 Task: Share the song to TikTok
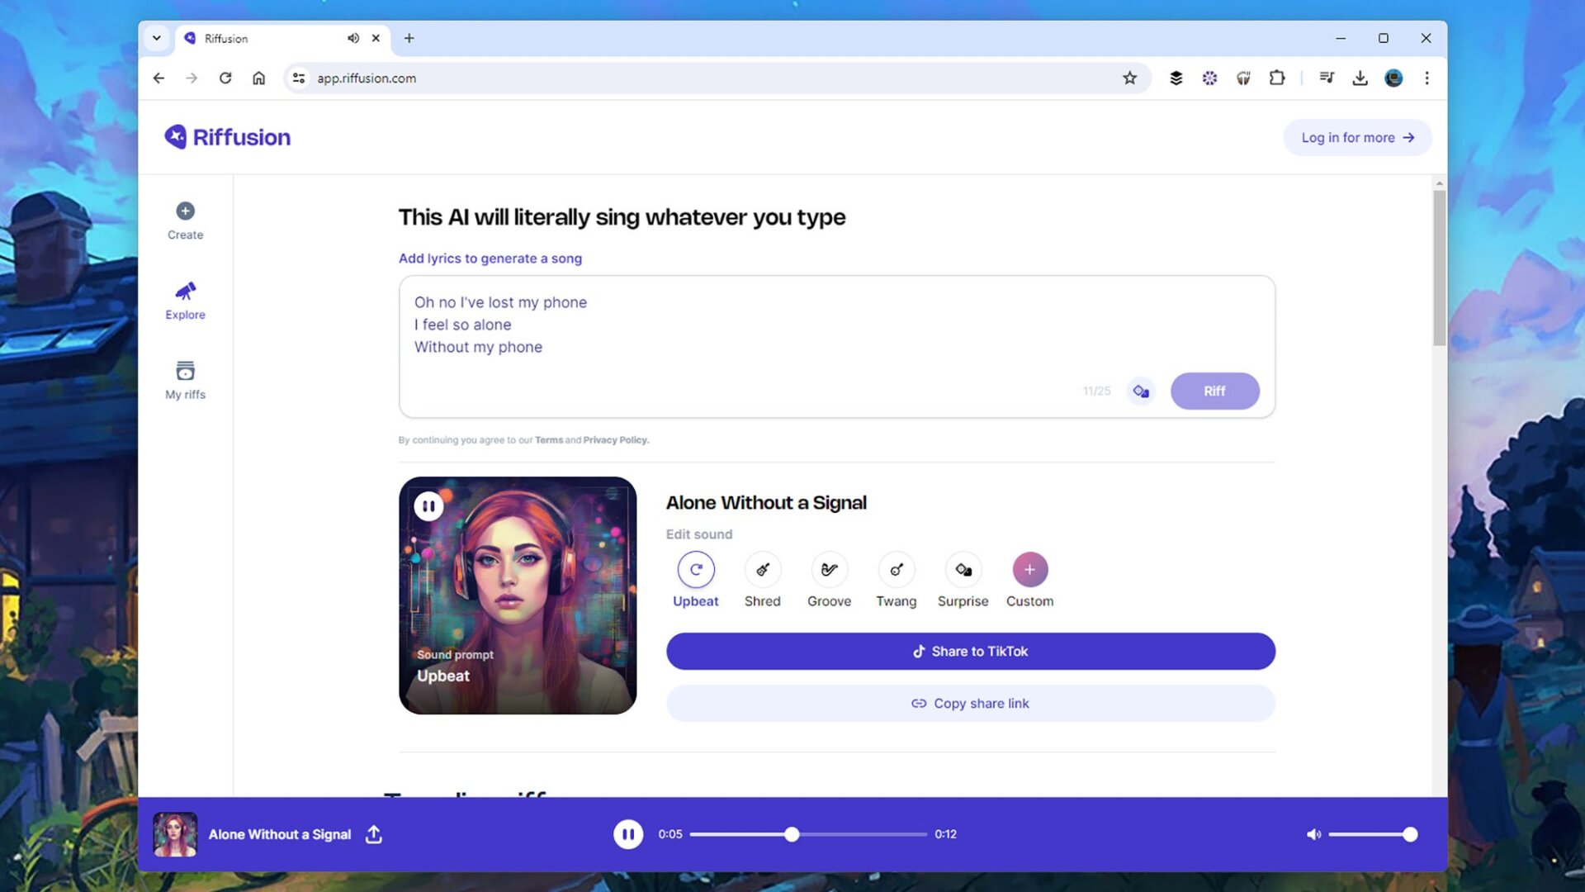click(970, 651)
